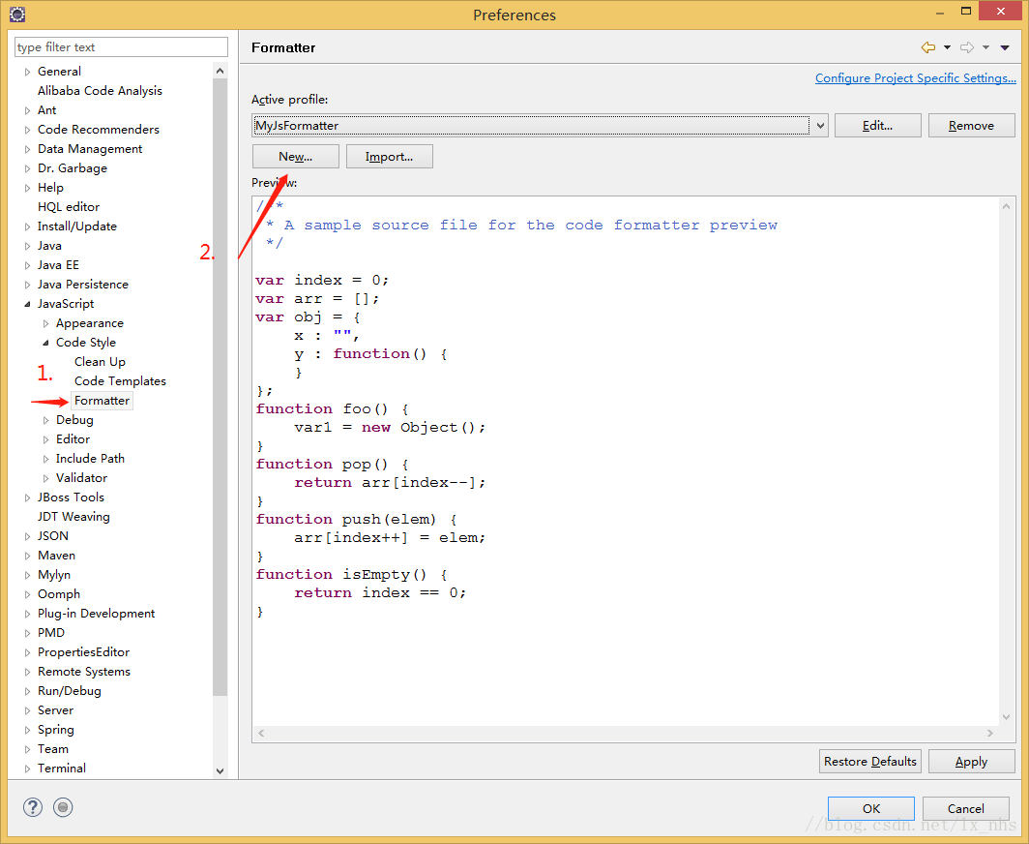Expand the Java preferences branch
The height and width of the screenshot is (844, 1029).
(x=26, y=245)
